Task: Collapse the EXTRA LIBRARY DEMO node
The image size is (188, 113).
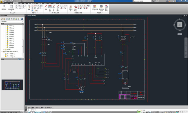Action: click(2, 52)
